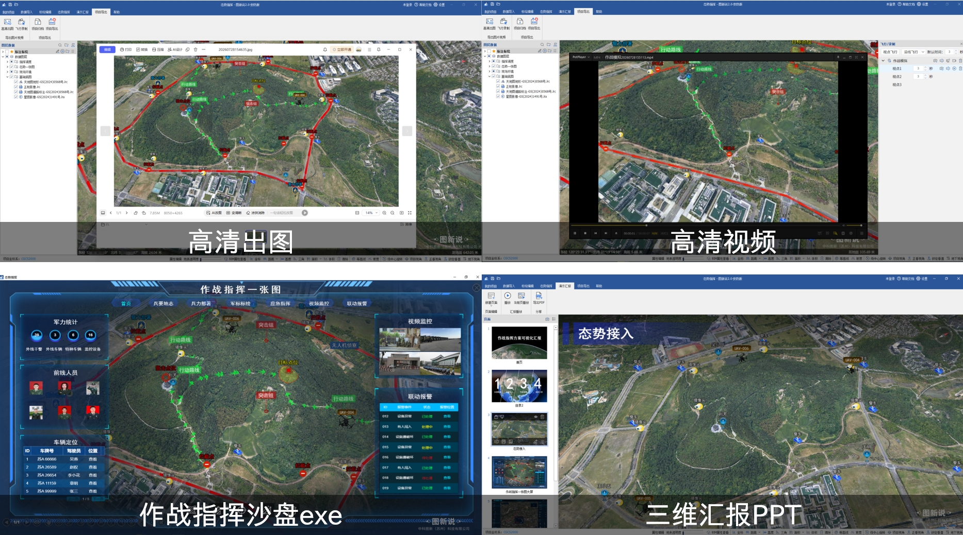Screen dimensions: 963x535
Task: Delete 视点1 with its trash icon
Action: pos(960,68)
